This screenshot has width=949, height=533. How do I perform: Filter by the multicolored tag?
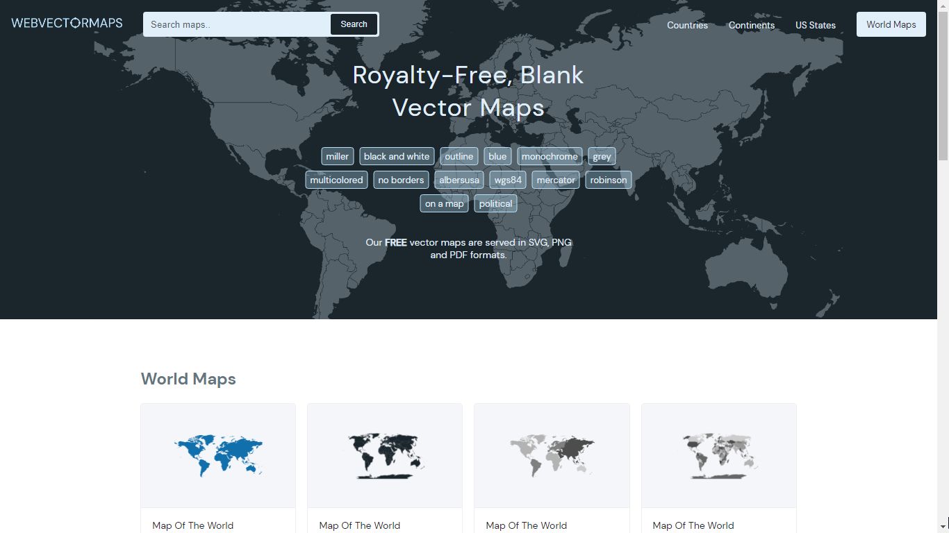point(336,180)
